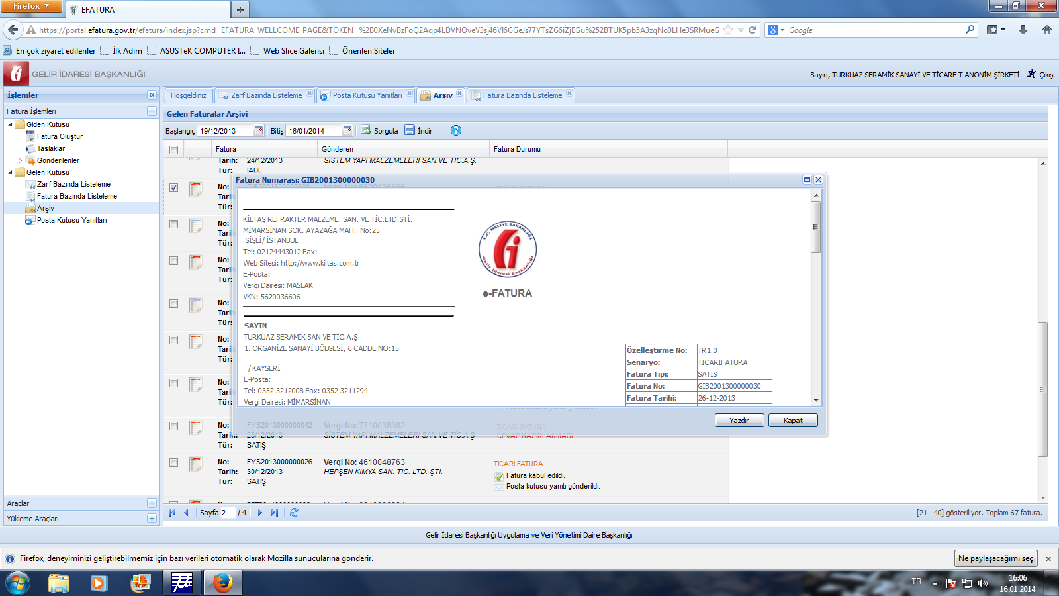Go to the first page arrow
Screen dimensions: 1059x596
pyautogui.click(x=172, y=513)
